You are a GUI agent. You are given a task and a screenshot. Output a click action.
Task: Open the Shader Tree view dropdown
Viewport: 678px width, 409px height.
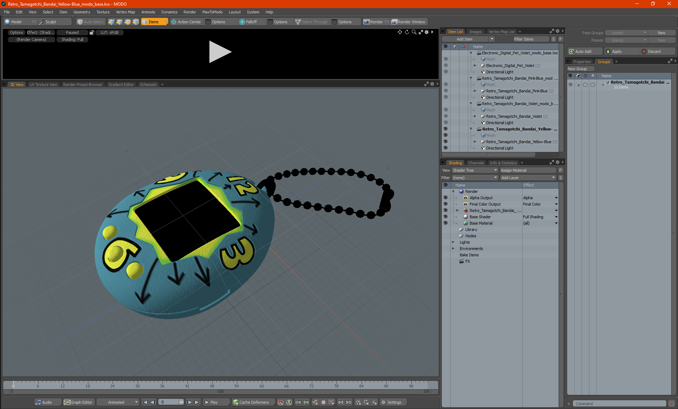point(475,170)
